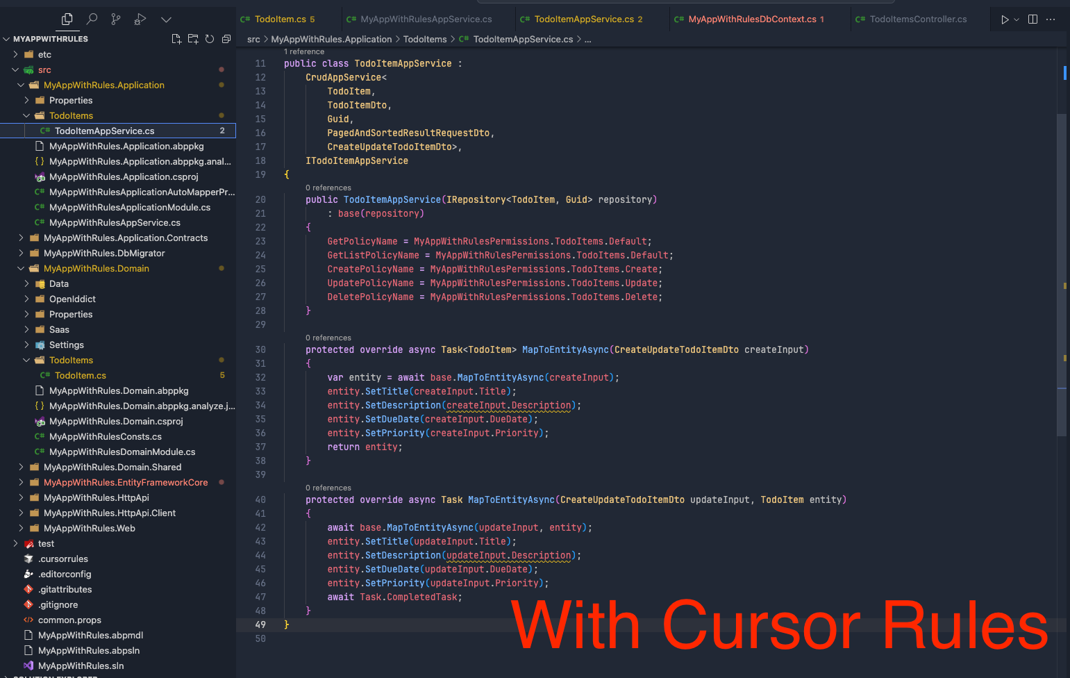Show additional views chevron in activity bar
This screenshot has width=1070, height=678.
166,19
